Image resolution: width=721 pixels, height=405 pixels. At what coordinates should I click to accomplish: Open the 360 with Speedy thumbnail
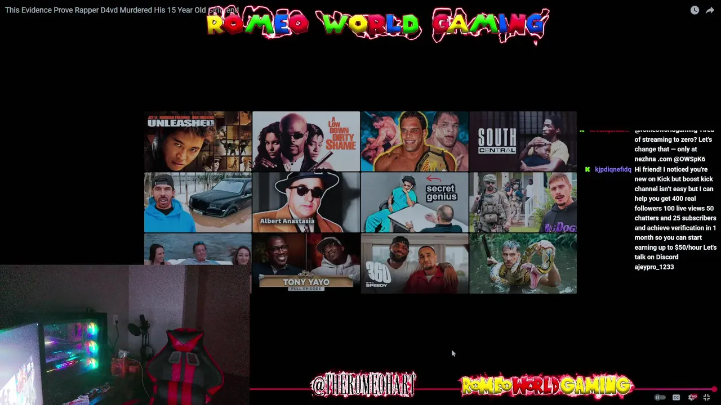(415, 263)
